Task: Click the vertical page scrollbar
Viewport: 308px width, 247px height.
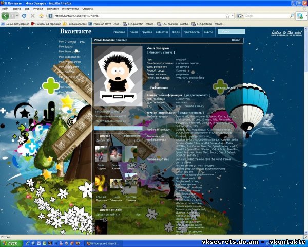Action: point(306,130)
